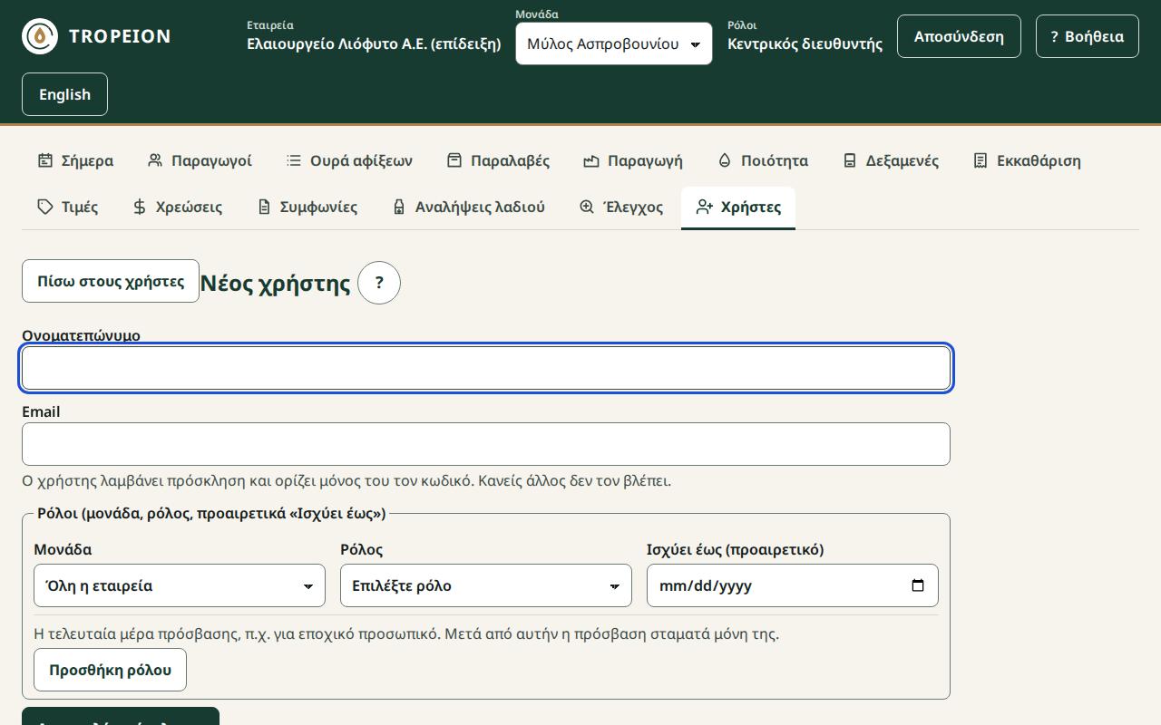This screenshot has height=725, width=1161.
Task: Switch to the Παραλαβές tab
Action: 498,160
